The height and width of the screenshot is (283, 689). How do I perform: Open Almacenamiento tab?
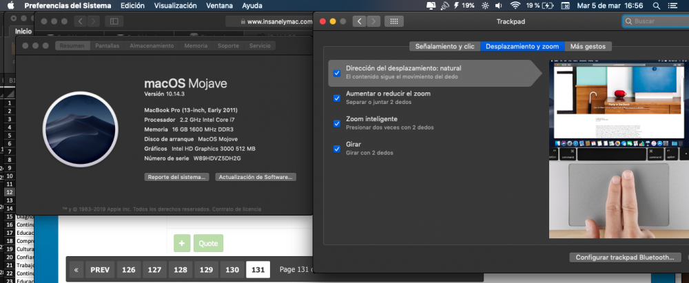(x=152, y=45)
